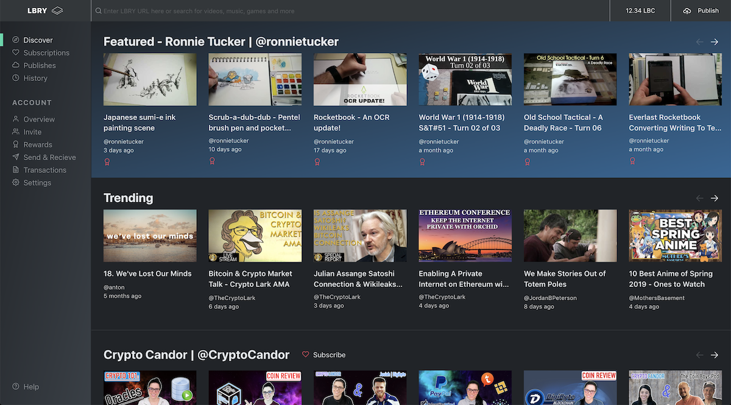Click reward badge under Japanese sumi-e video
Viewport: 731px width, 405px height.
(x=107, y=161)
